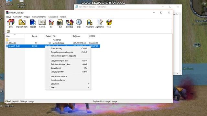
Task: Open the Komutlar menu
Action: pyautogui.click(x=17, y=17)
